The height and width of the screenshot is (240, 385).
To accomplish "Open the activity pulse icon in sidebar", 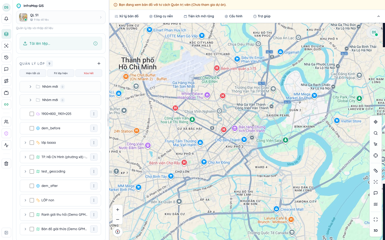I will [x=6, y=145].
